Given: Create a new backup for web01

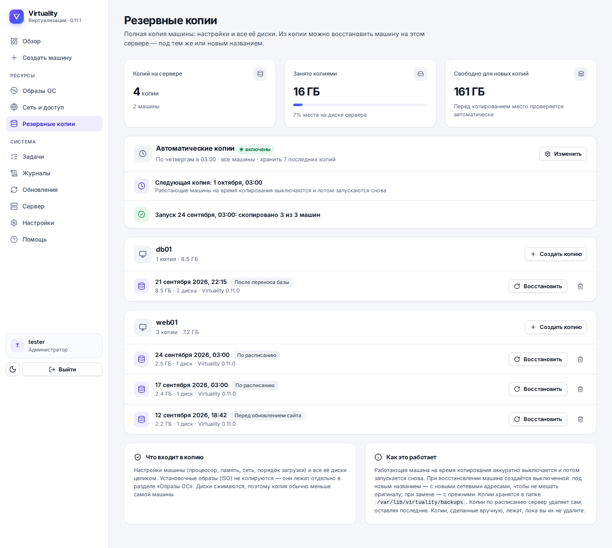Looking at the screenshot, I should click(556, 327).
